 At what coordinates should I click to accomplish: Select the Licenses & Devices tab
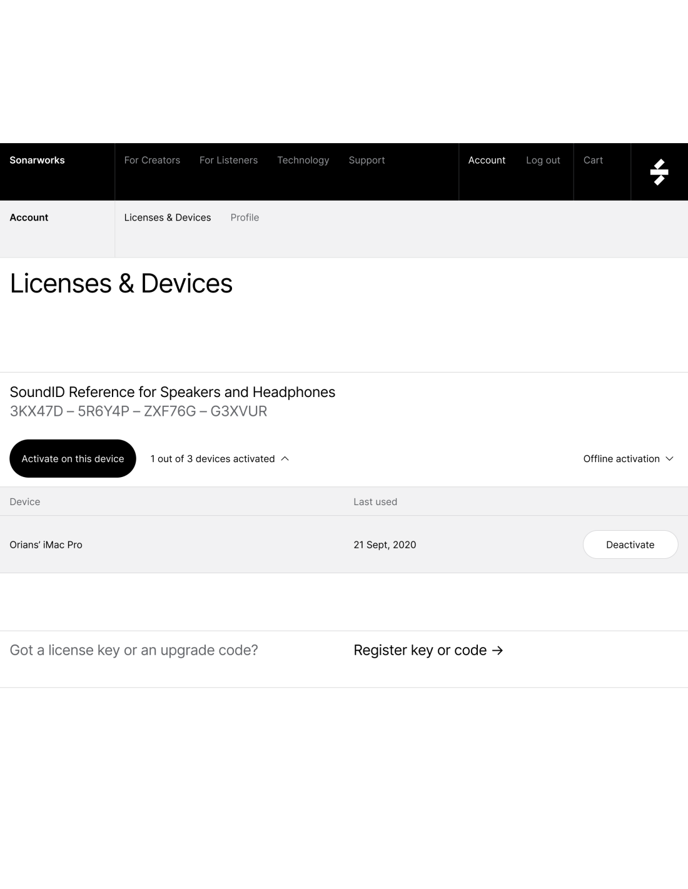pyautogui.click(x=168, y=218)
